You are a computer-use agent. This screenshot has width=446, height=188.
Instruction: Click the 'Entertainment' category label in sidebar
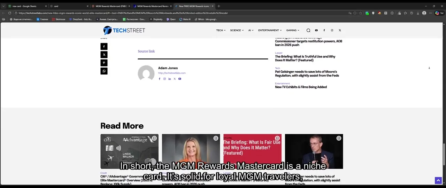(x=282, y=84)
